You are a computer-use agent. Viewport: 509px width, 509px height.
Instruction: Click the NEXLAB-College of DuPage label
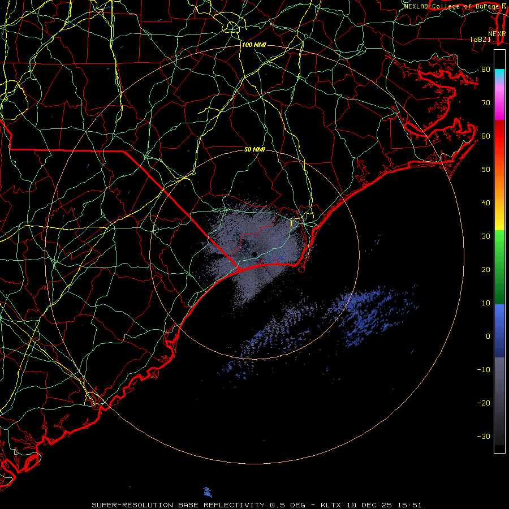click(x=451, y=6)
